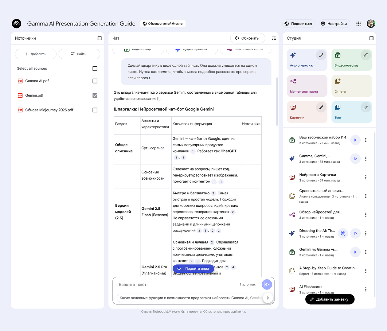This screenshot has height=331, width=387.
Task: Edit the Audio overview tile with pencil
Action: (x=321, y=55)
